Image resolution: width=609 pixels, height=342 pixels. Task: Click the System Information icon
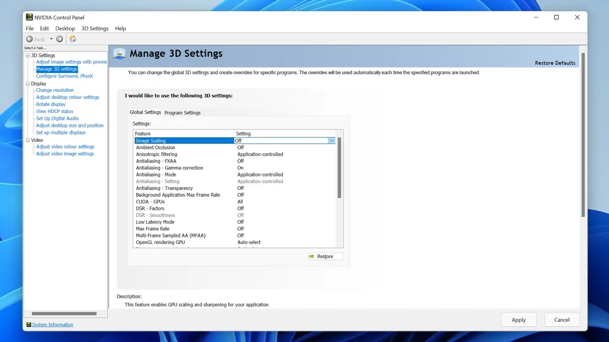(x=28, y=325)
